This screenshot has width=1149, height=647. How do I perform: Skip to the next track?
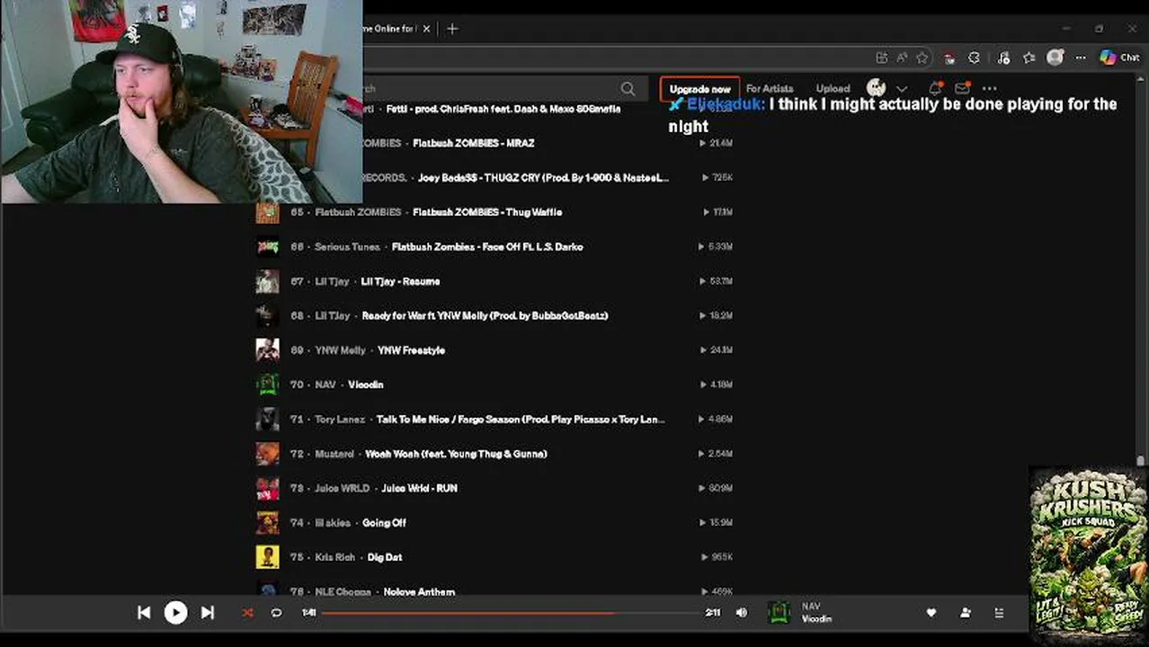pos(208,613)
